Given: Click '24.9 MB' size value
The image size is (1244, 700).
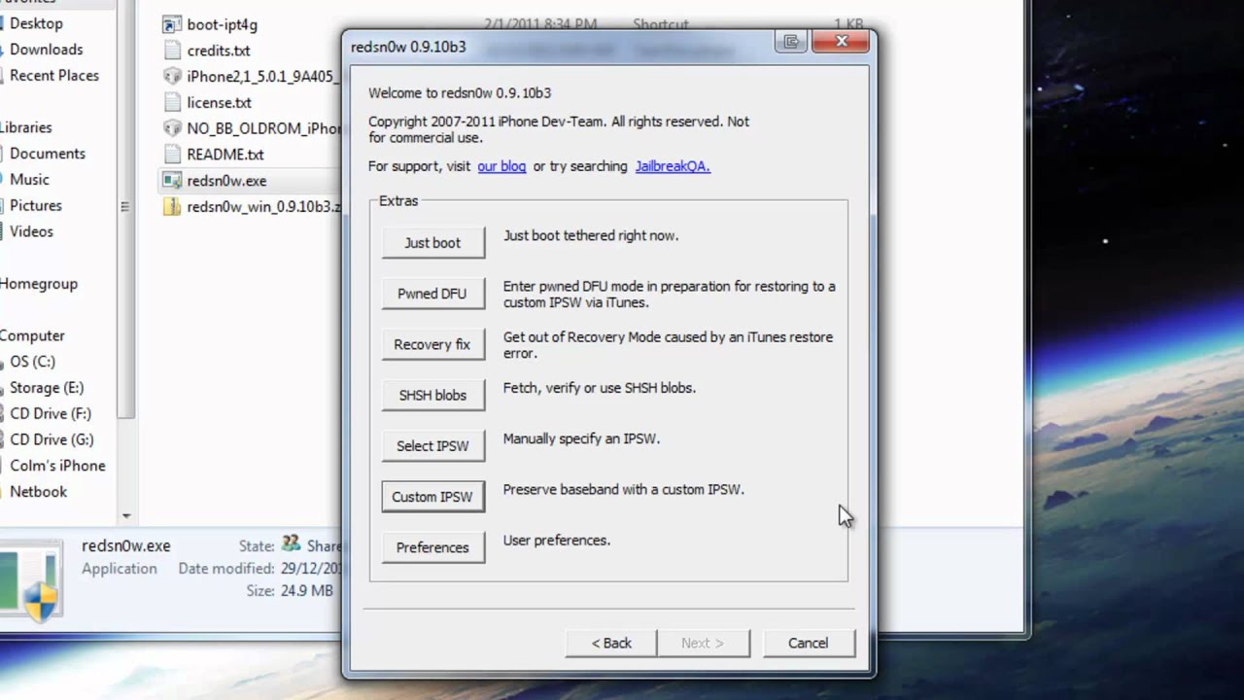Looking at the screenshot, I should [x=305, y=591].
